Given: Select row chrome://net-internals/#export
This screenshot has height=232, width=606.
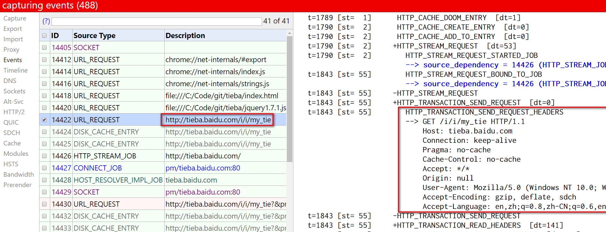Looking at the screenshot, I should [x=163, y=60].
